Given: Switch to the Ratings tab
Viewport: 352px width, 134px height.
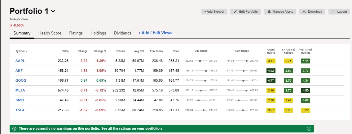Looking at the screenshot, I should (x=76, y=33).
